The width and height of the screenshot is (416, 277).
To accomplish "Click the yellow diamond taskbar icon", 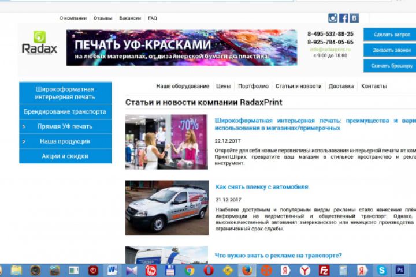I will point(228,271).
